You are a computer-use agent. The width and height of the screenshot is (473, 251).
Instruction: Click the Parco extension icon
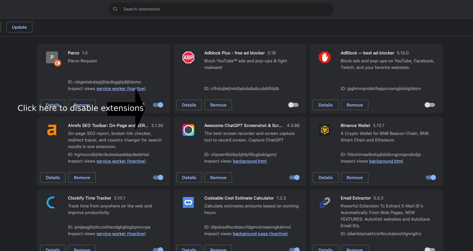pyautogui.click(x=52, y=57)
